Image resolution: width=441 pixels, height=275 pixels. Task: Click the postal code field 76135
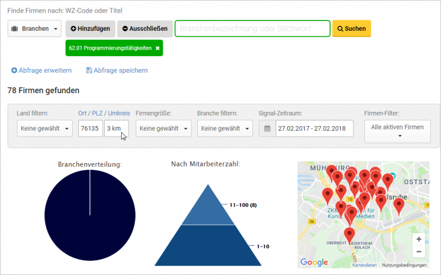90,128
